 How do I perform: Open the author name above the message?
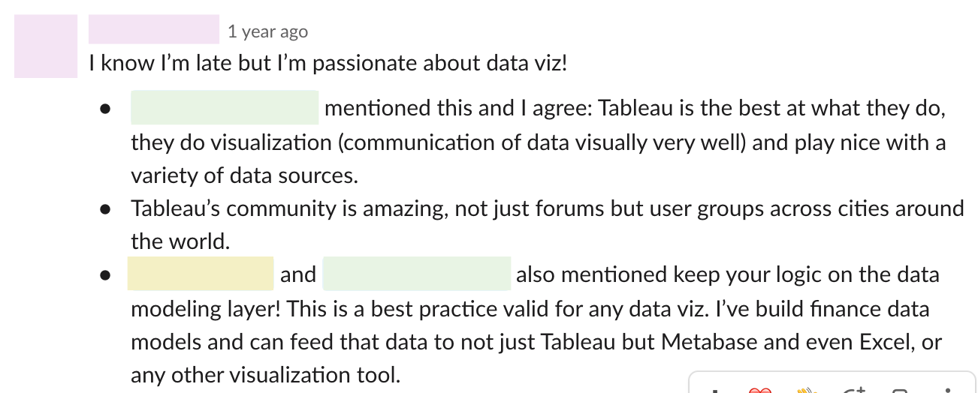pos(154,29)
